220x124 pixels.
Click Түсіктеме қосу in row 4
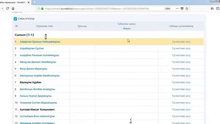[181, 62]
